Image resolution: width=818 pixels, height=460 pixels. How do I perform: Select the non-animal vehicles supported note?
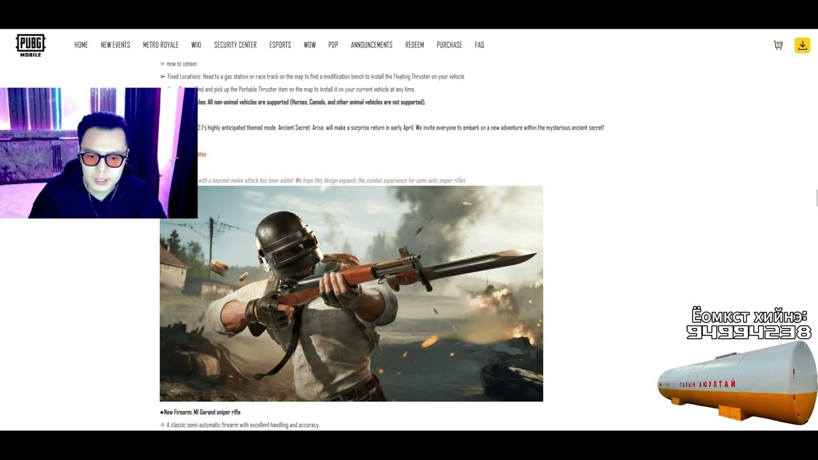click(x=311, y=102)
